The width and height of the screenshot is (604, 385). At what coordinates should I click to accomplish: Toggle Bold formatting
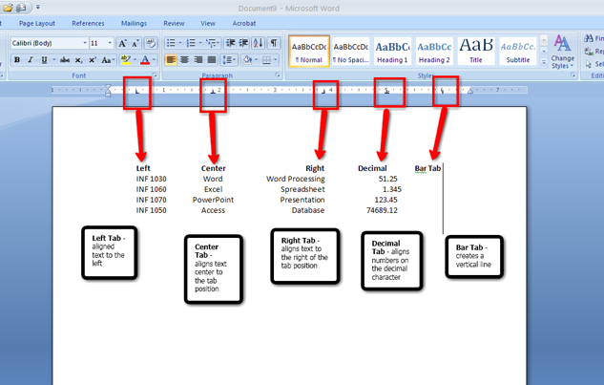click(x=17, y=60)
